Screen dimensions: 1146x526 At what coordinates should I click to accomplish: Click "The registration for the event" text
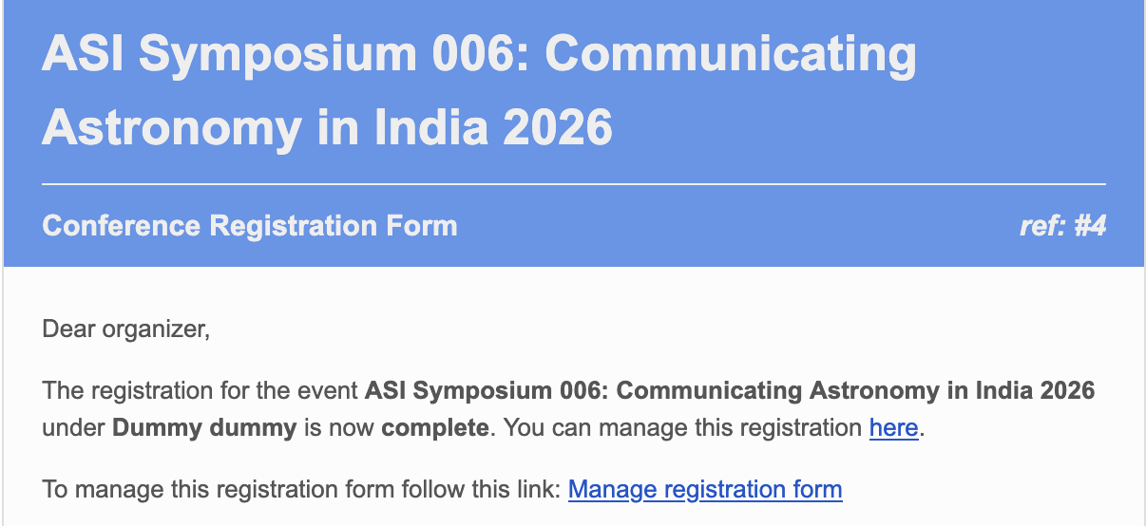200,391
